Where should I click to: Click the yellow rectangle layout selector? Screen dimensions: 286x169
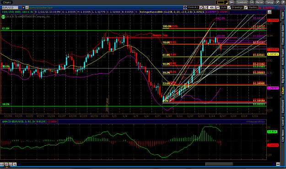(221, 2)
